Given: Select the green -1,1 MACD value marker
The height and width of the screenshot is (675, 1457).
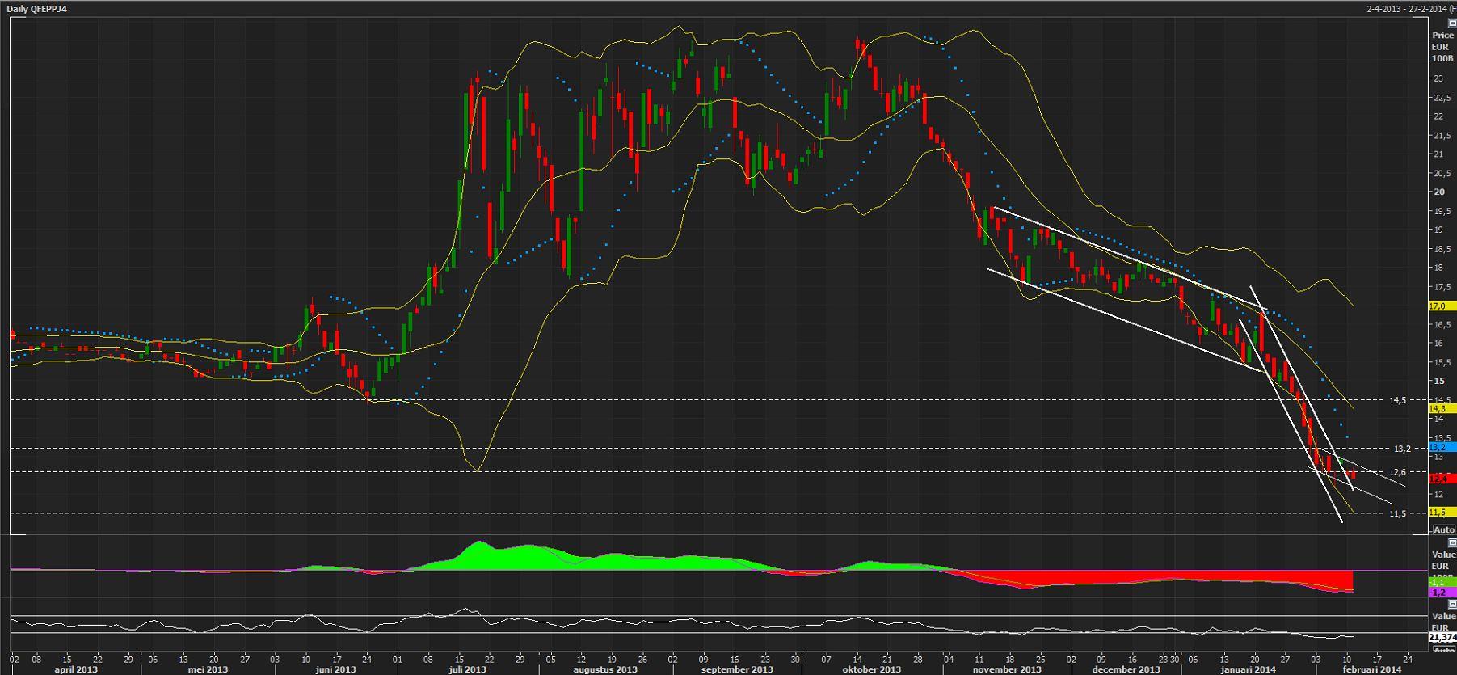Looking at the screenshot, I should tap(1442, 582).
